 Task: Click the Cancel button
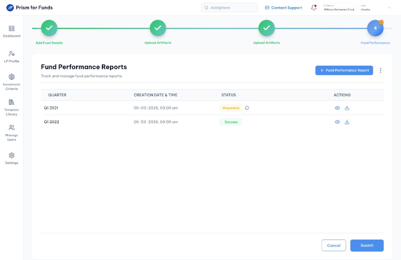pyautogui.click(x=334, y=246)
